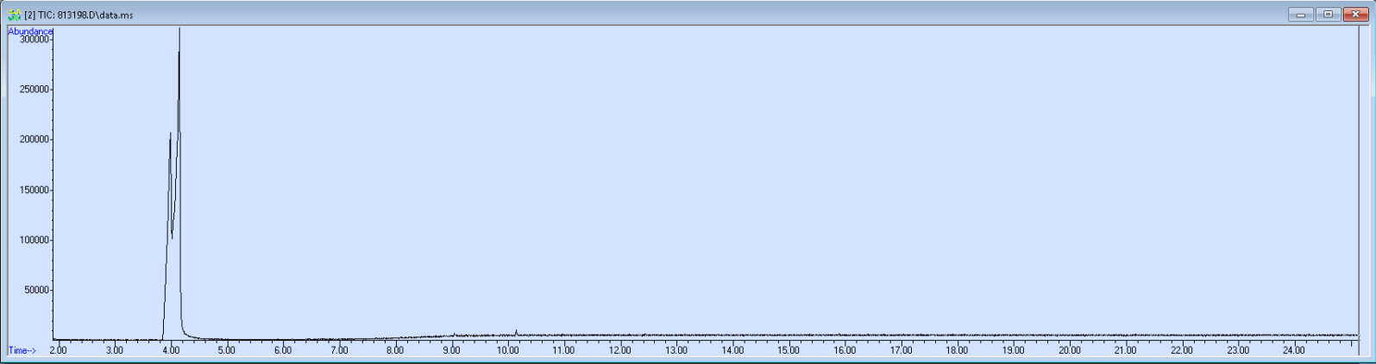Click the TIC window icon in title bar
This screenshot has width=1376, height=364.
point(14,15)
